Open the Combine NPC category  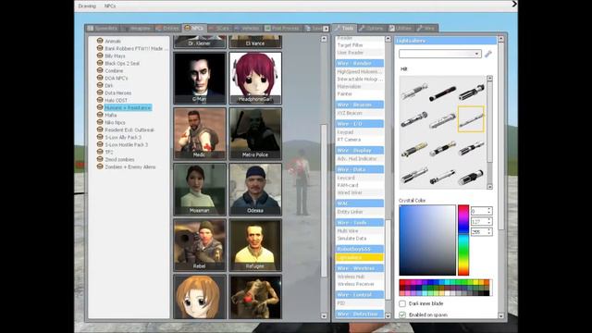tap(114, 70)
